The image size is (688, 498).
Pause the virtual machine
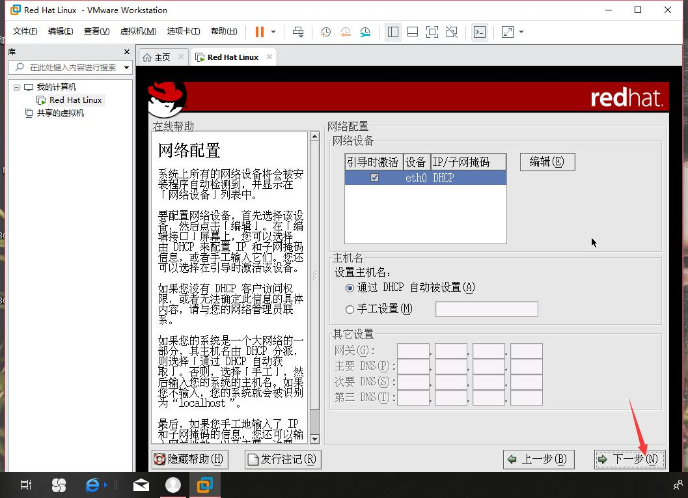pos(259,32)
